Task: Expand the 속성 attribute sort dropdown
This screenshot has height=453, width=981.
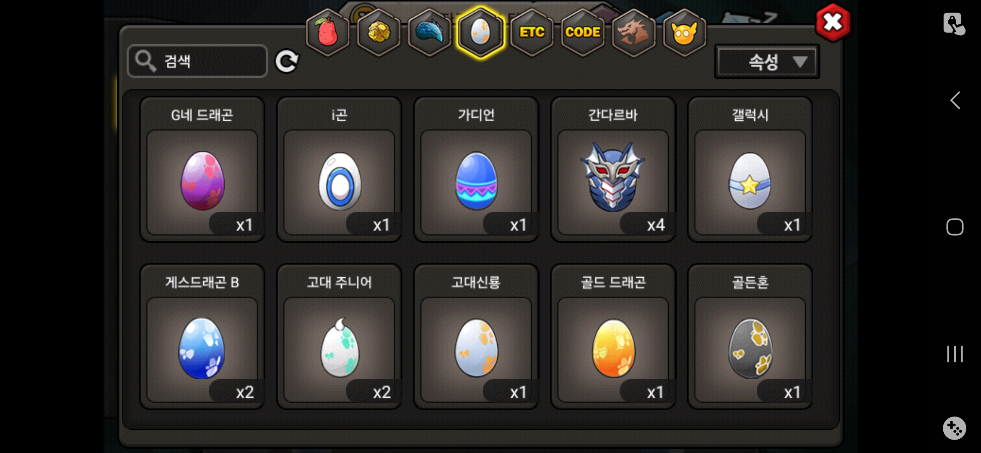Action: tap(767, 62)
